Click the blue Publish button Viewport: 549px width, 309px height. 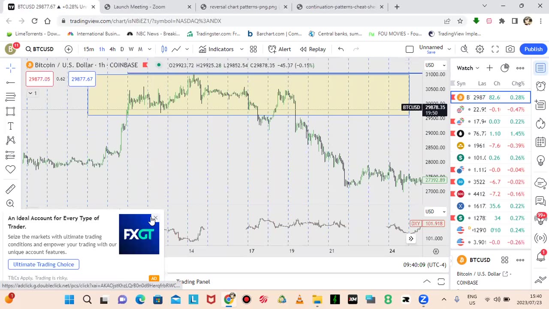[534, 49]
